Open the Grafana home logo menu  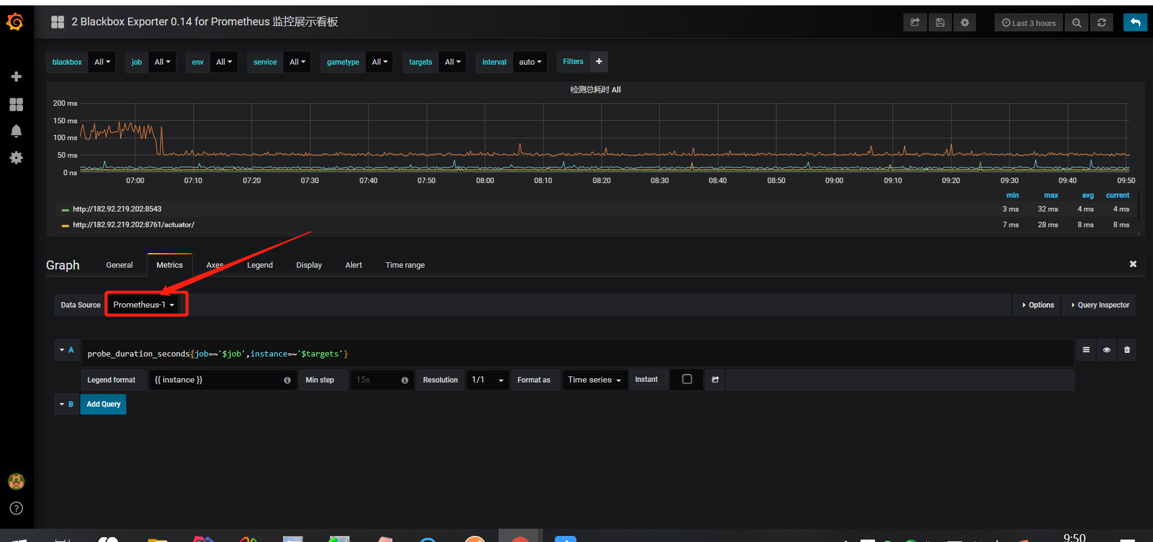[x=16, y=22]
